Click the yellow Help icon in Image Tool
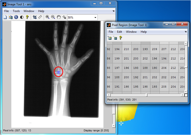This screenshot has height=135, width=191. pyautogui.click(x=27, y=17)
